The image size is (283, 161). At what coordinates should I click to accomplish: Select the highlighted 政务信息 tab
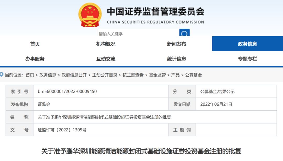click(x=247, y=44)
